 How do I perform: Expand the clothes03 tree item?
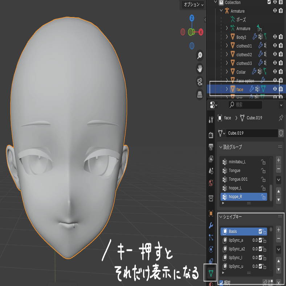coord(227,63)
